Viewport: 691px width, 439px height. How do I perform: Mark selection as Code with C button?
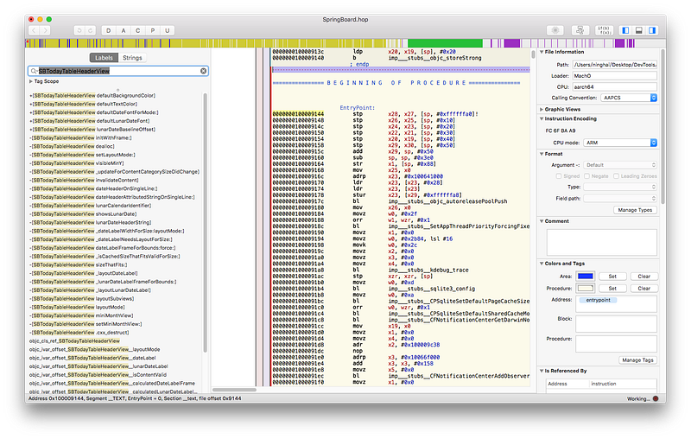click(x=138, y=30)
